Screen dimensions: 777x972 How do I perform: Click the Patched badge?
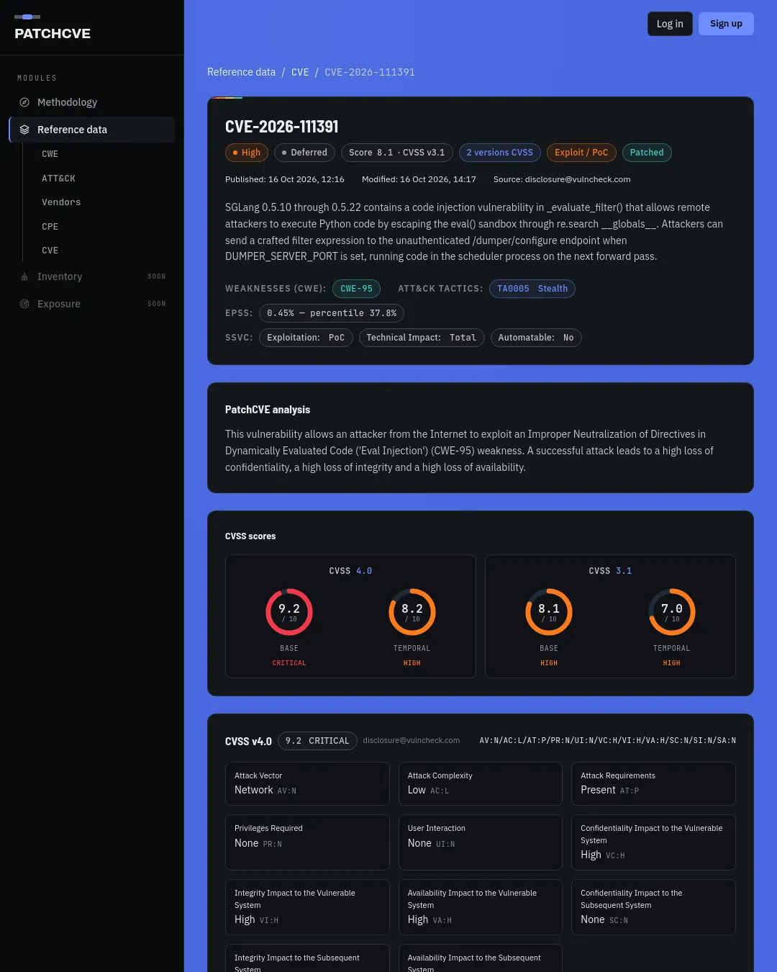click(x=647, y=153)
